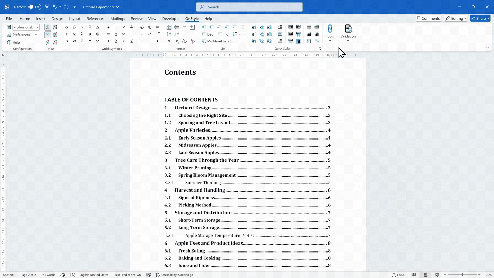This screenshot has height=278, width=494.
Task: Click the zoom in plus button
Action: 479,275
